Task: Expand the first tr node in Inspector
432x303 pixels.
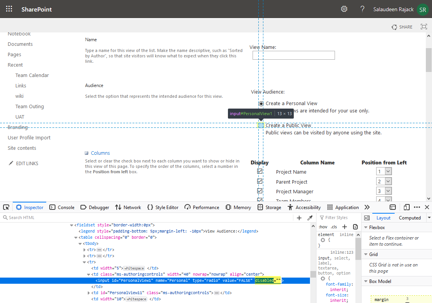Action: pos(84,249)
